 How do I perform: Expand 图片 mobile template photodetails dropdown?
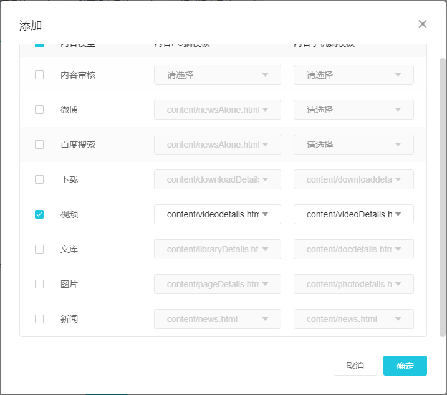click(353, 284)
